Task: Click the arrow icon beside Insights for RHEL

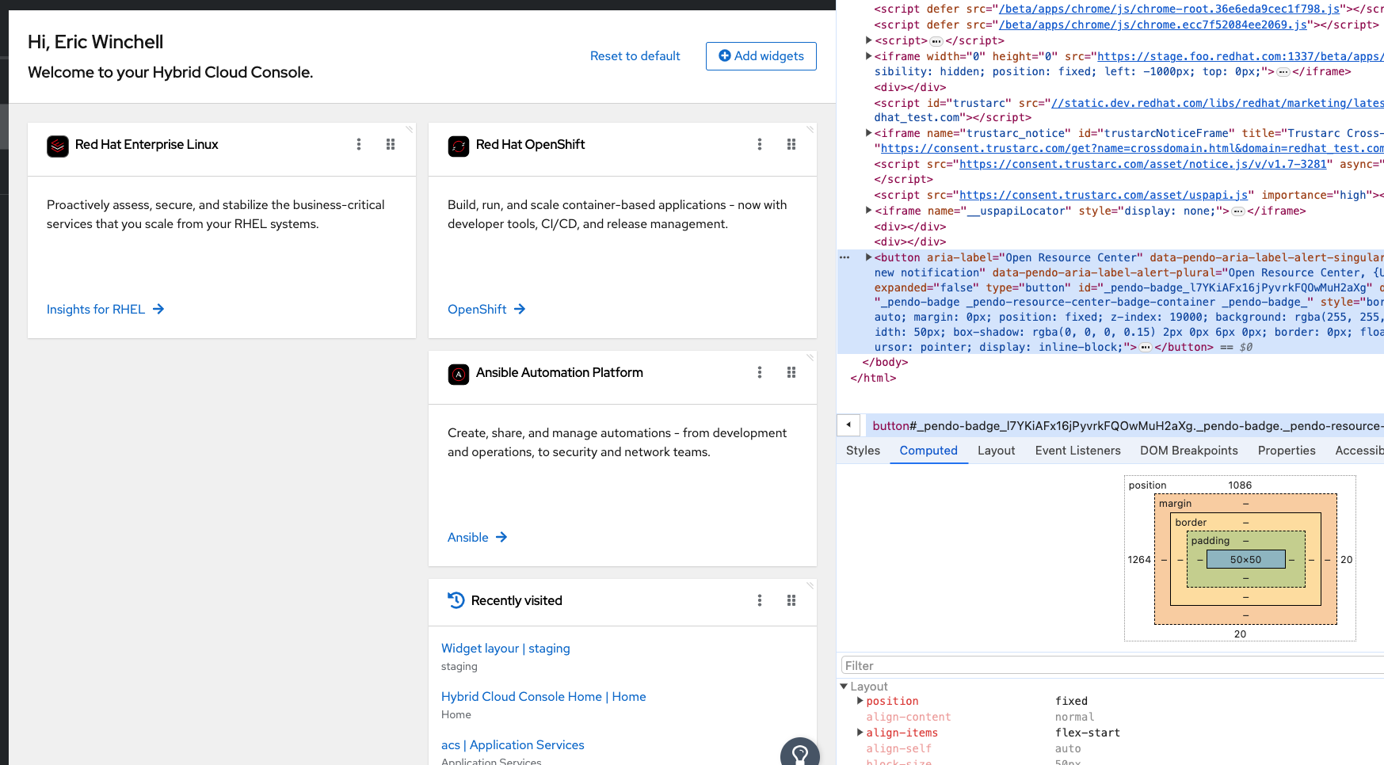Action: point(158,309)
